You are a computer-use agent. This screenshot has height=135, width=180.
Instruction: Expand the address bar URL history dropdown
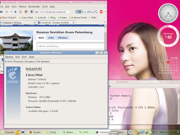pos(72,12)
